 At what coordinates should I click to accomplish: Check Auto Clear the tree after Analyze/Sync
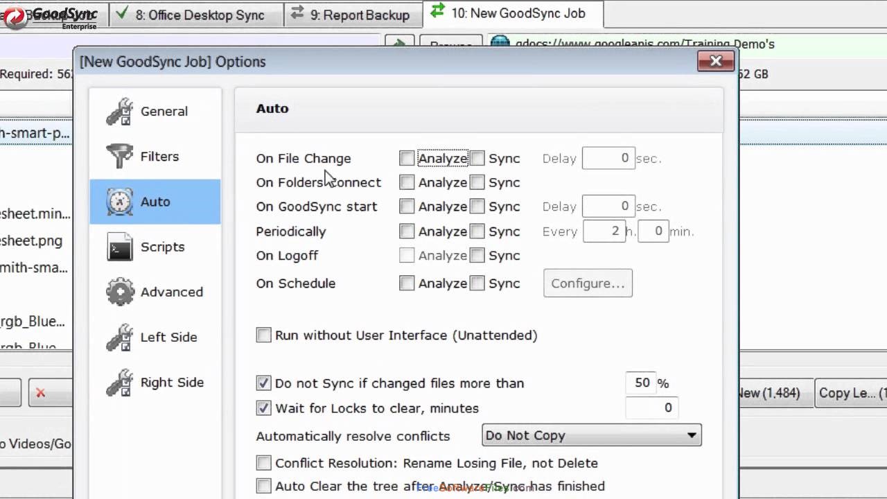point(263,487)
